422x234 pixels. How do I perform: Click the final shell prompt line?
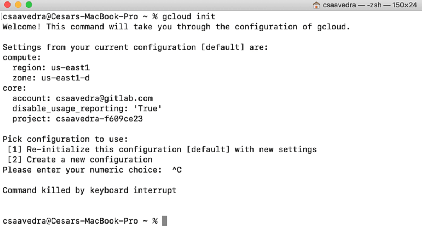coord(81,220)
